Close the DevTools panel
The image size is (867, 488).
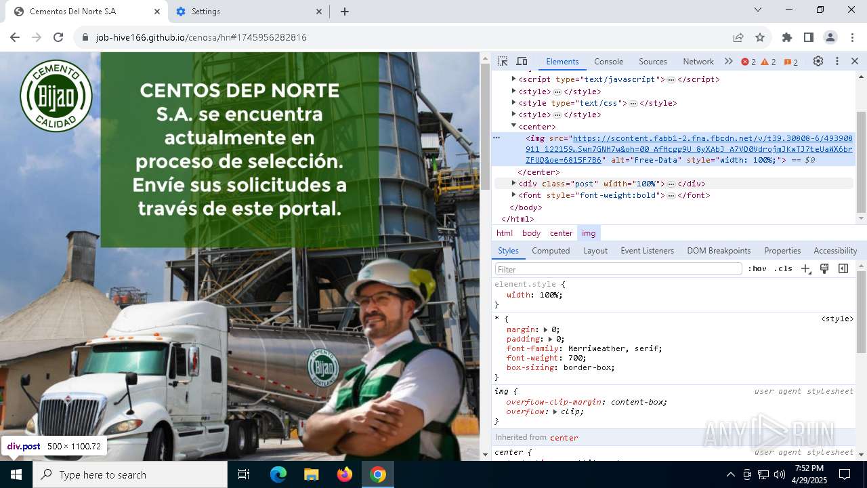point(855,61)
